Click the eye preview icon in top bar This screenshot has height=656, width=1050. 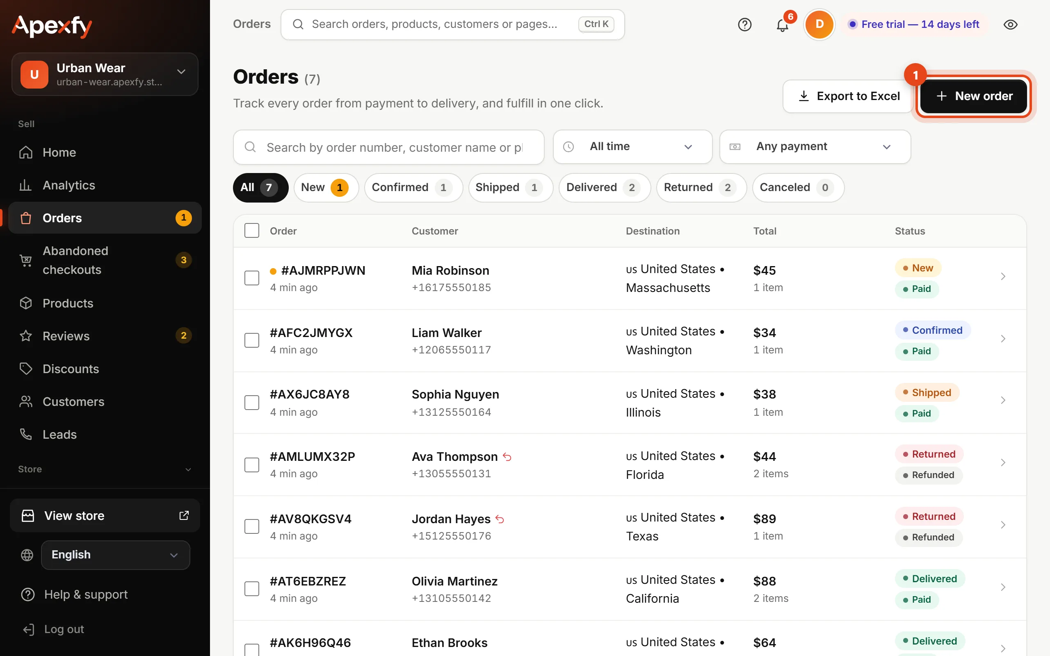pos(1011,25)
